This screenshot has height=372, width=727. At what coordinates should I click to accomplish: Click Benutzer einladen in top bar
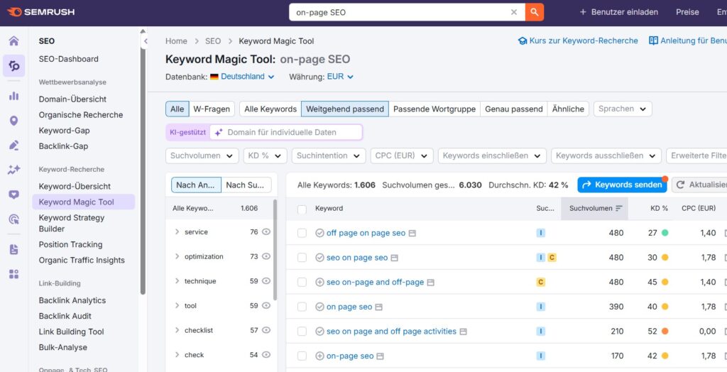coord(619,12)
